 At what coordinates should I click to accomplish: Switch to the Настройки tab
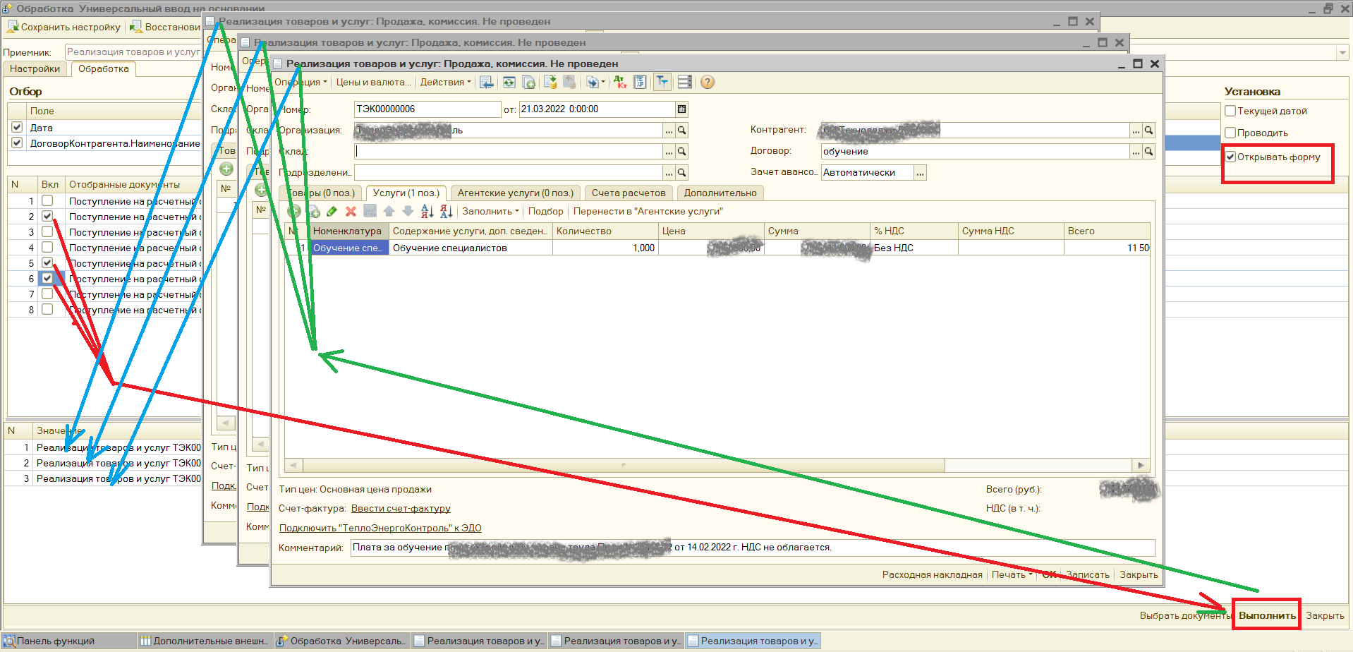pyautogui.click(x=35, y=69)
